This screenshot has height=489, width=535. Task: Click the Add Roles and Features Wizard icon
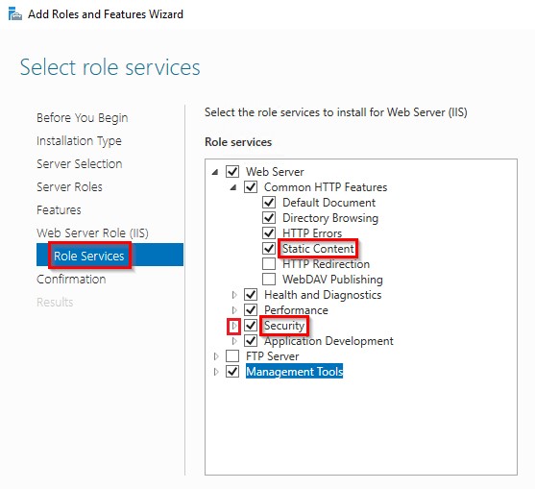coord(15,14)
